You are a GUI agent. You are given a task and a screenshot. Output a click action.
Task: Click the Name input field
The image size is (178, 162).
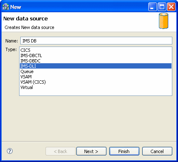96,41
